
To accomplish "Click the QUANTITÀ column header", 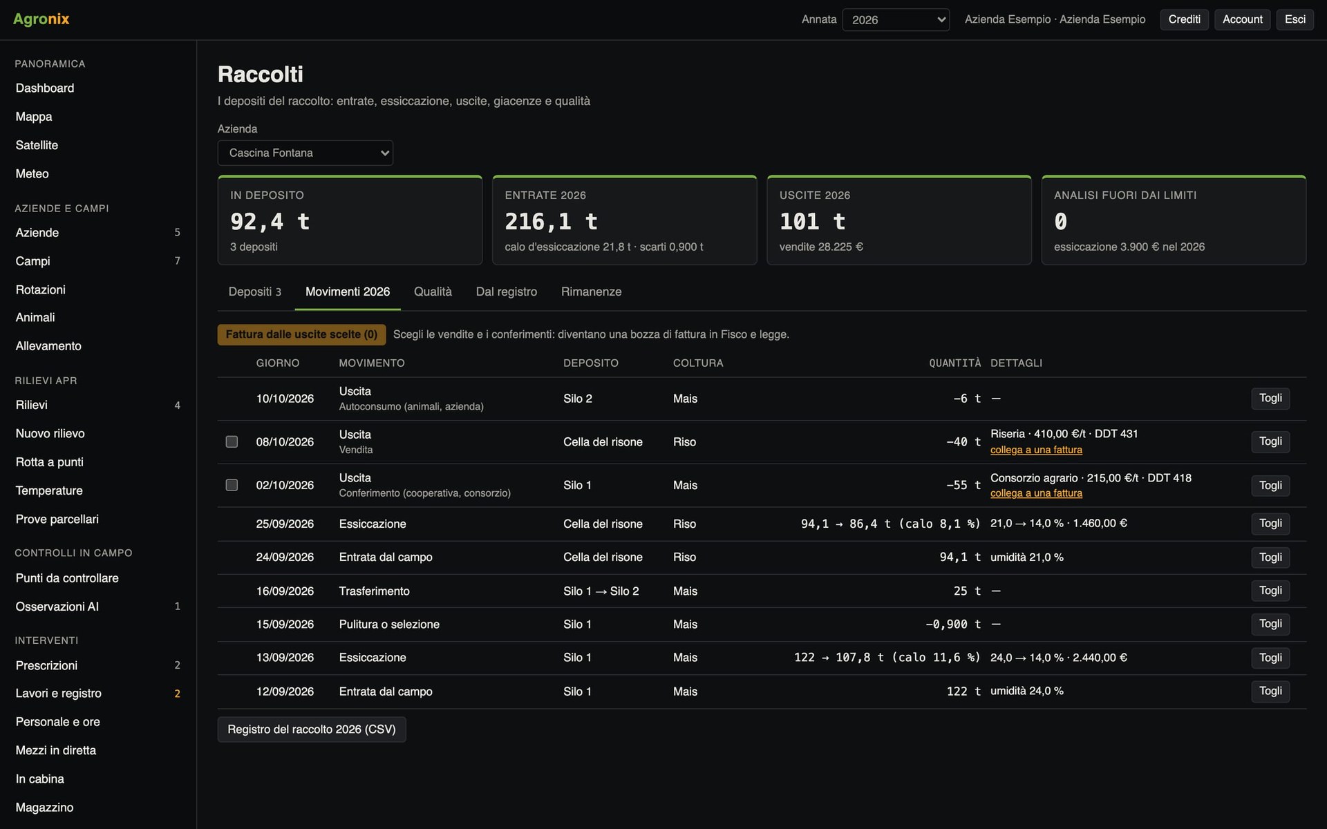I will coord(954,363).
